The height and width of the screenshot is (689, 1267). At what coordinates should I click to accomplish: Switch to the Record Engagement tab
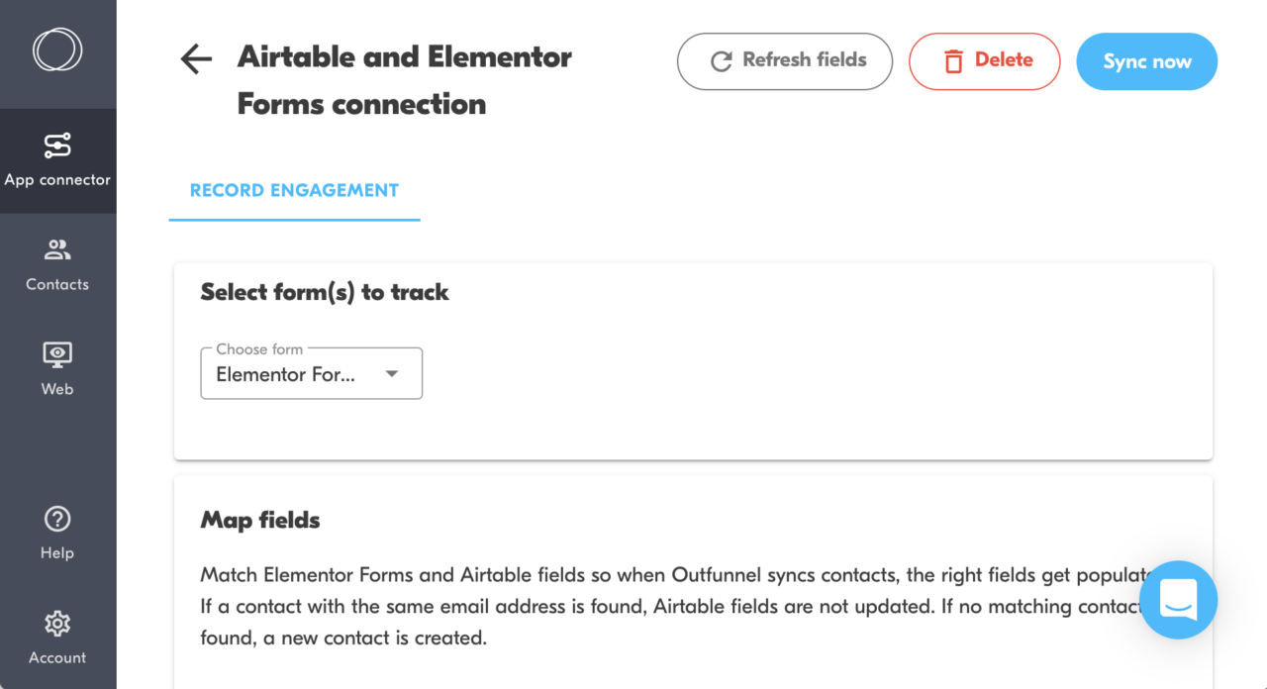pyautogui.click(x=293, y=189)
